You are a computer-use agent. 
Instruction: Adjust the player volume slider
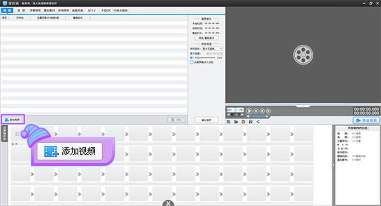click(259, 116)
